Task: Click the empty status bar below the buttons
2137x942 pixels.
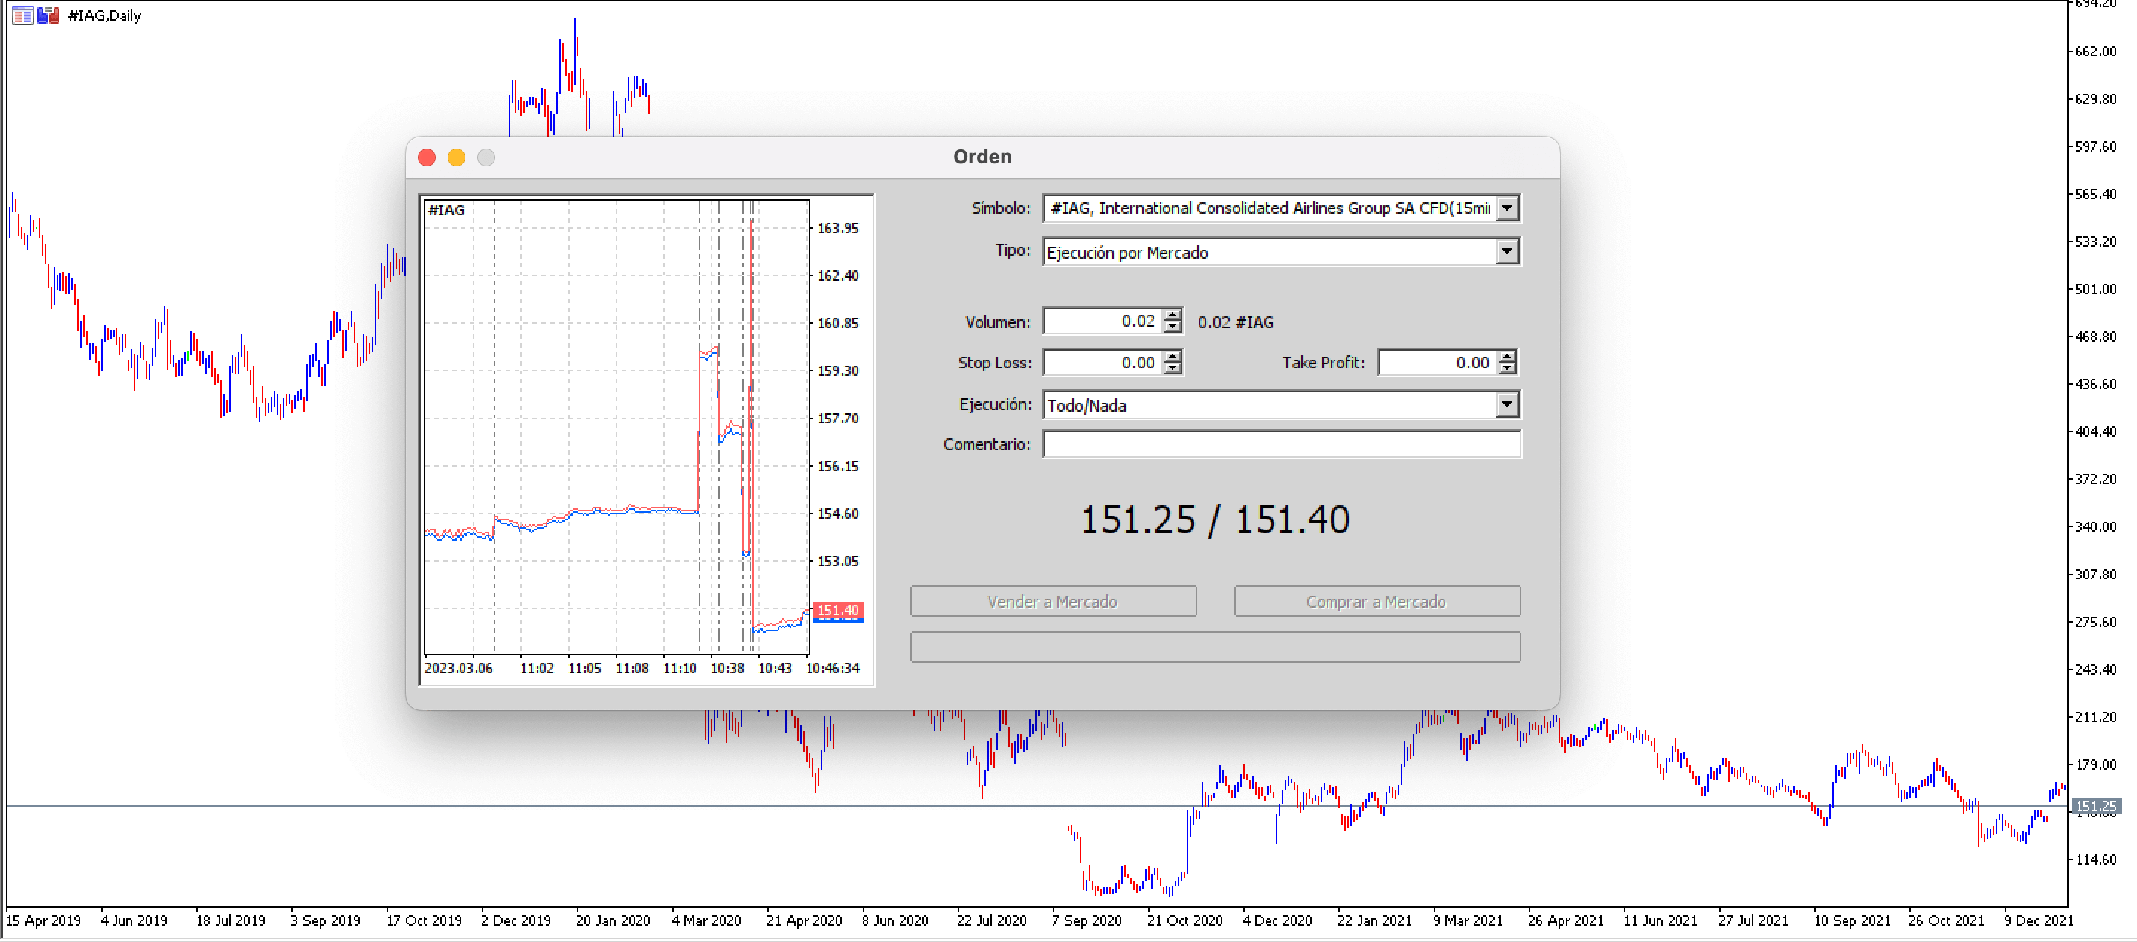Action: point(1214,647)
